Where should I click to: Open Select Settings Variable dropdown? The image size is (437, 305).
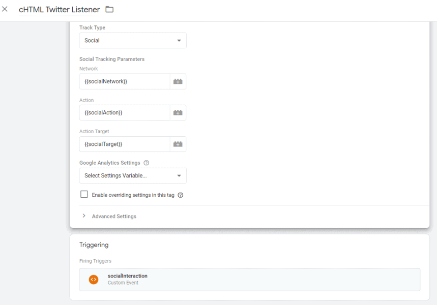pos(133,176)
